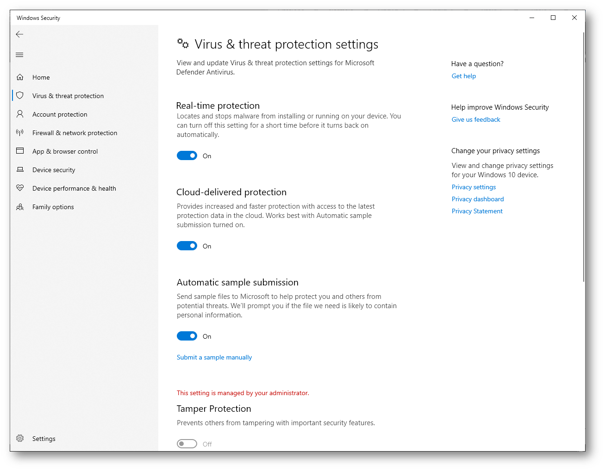
Task: Click the Family options people icon
Action: [x=20, y=207]
